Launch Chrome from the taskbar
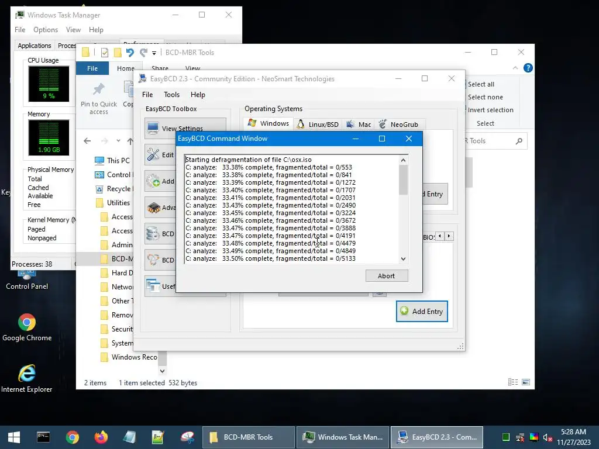This screenshot has width=599, height=449. (x=72, y=437)
